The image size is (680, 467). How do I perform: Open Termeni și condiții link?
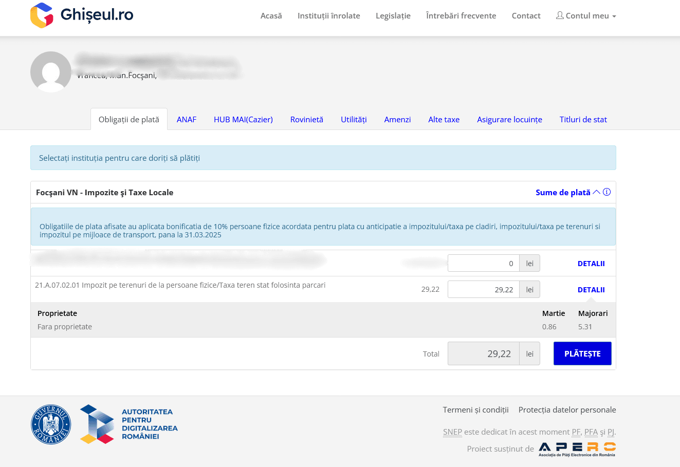point(475,410)
